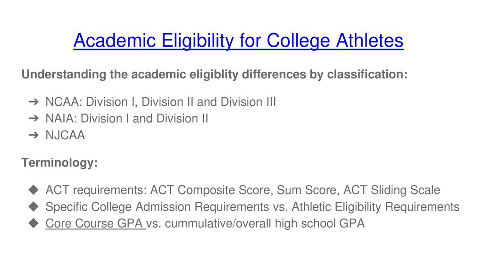The image size is (483, 272).
Task: Click the diamond bullet beside Specific College Admission
Action: point(33,206)
